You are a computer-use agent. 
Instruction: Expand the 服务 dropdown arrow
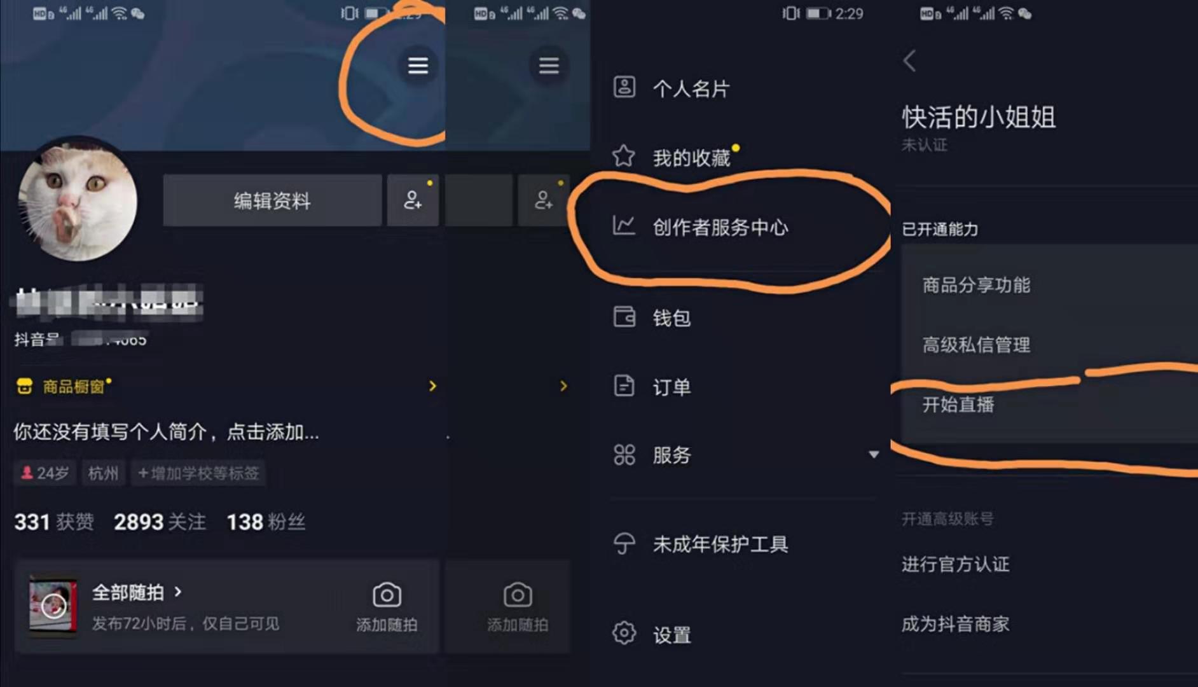(x=874, y=455)
